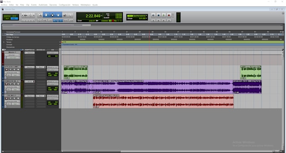Record-arm the red clip track
Screen dimensions: 286x153
[x=7, y=99]
